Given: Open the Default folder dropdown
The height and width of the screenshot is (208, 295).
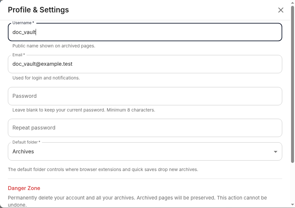Looking at the screenshot, I should (x=145, y=151).
